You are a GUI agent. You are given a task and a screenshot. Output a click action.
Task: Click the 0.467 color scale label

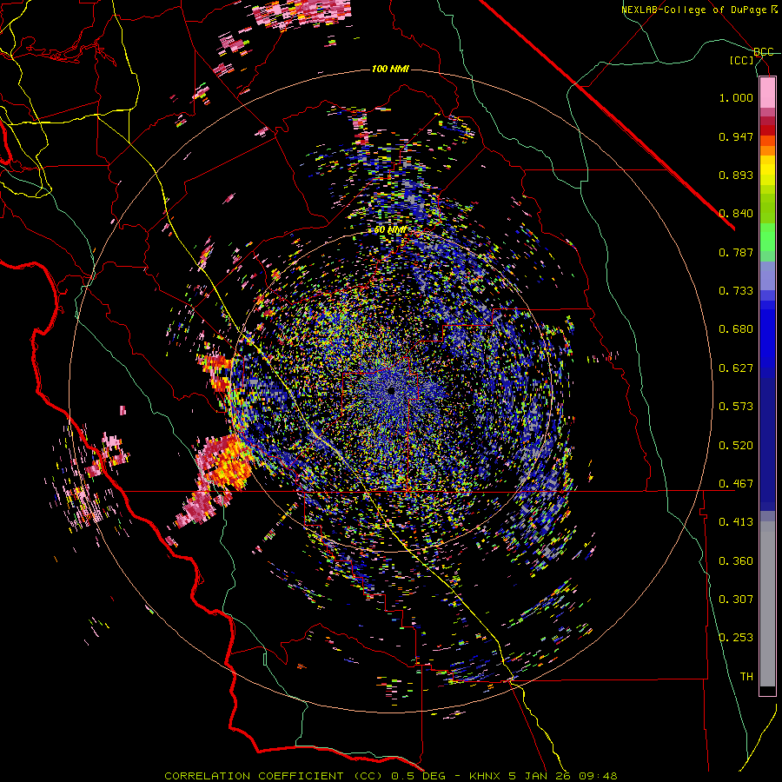click(736, 484)
